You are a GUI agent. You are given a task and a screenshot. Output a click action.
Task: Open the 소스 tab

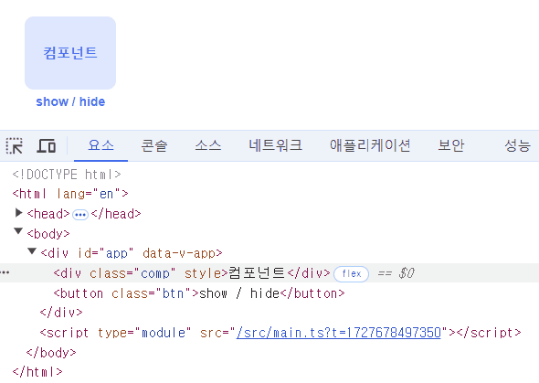click(x=208, y=145)
